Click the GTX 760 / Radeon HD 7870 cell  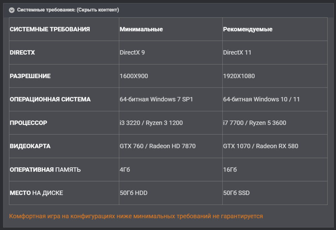coord(158,146)
